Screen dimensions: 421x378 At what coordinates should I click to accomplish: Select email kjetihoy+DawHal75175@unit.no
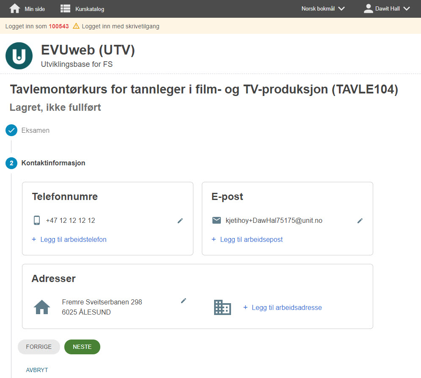[274, 221]
